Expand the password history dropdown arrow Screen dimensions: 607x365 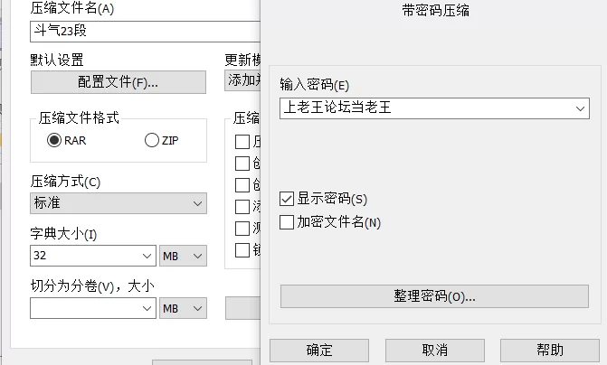coord(582,108)
